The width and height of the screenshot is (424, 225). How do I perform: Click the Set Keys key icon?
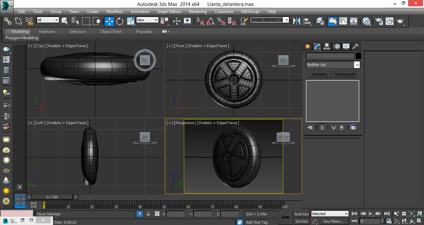coord(285,217)
